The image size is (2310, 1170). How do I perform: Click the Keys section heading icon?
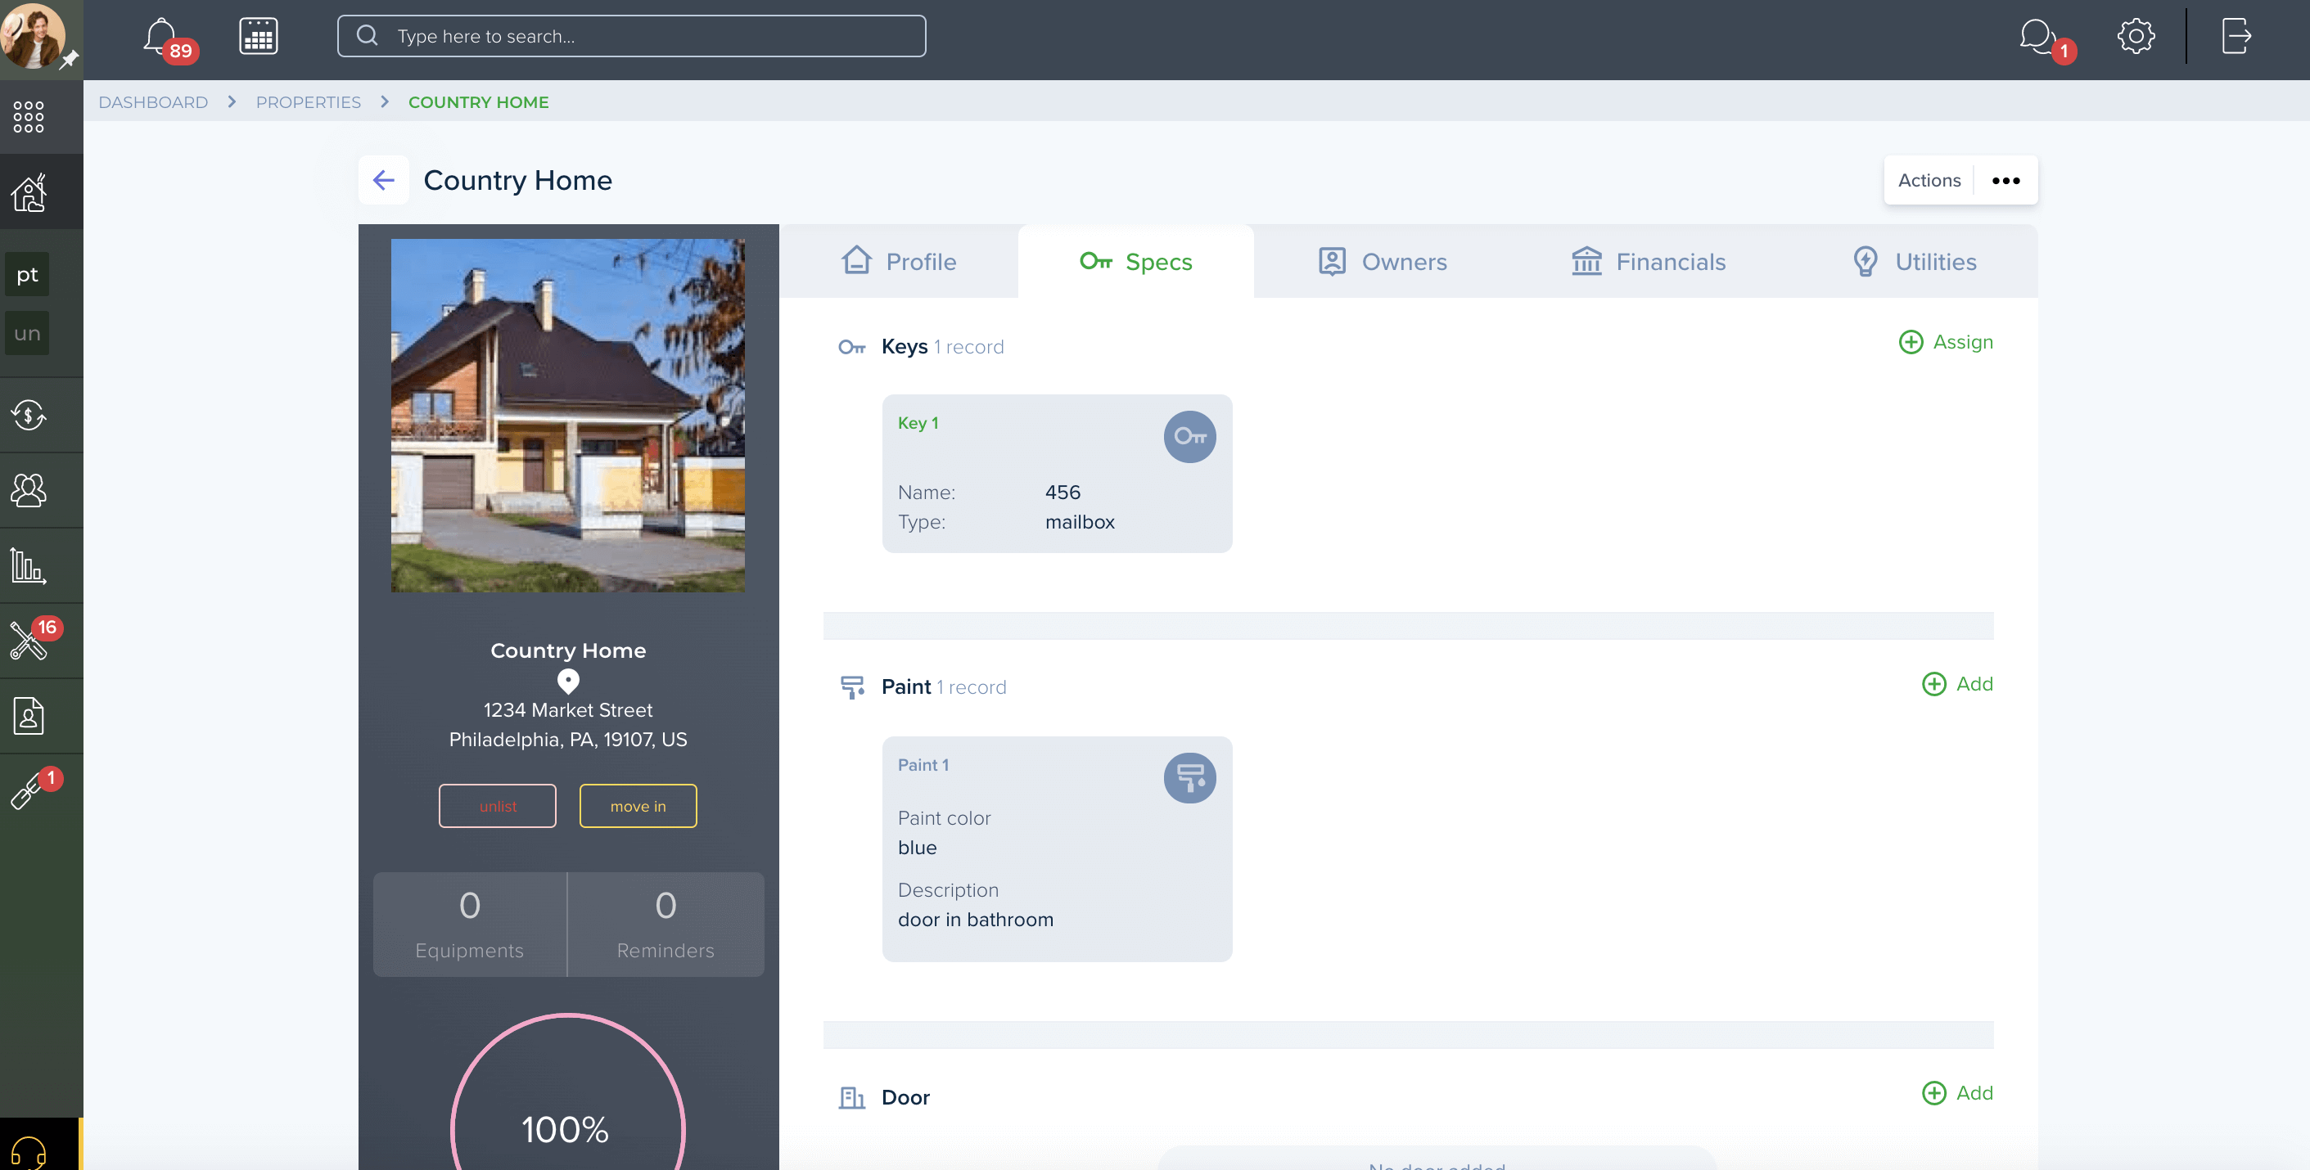851,347
